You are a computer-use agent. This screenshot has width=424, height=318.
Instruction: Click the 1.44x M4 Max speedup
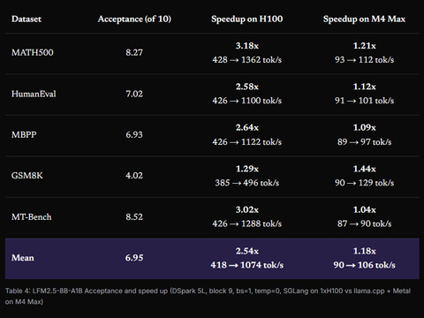365,169
